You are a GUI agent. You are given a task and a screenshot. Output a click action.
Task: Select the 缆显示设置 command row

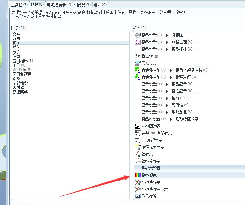click(x=189, y=168)
